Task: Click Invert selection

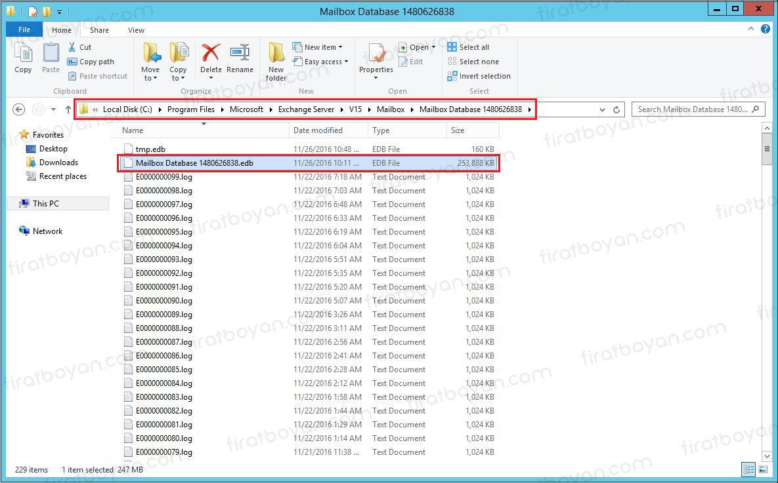Action: (x=479, y=76)
